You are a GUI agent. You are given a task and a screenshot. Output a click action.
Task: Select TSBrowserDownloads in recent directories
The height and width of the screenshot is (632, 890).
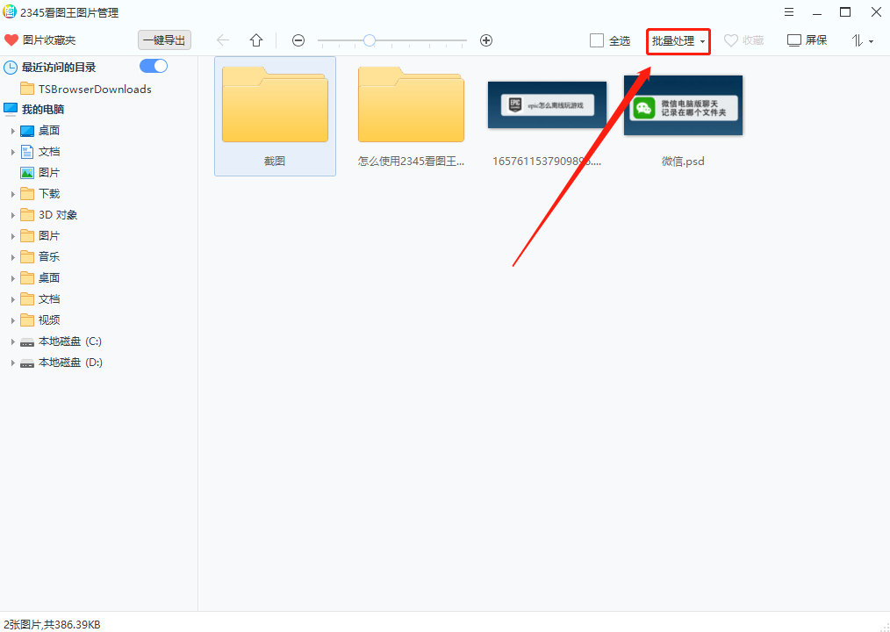pos(94,89)
